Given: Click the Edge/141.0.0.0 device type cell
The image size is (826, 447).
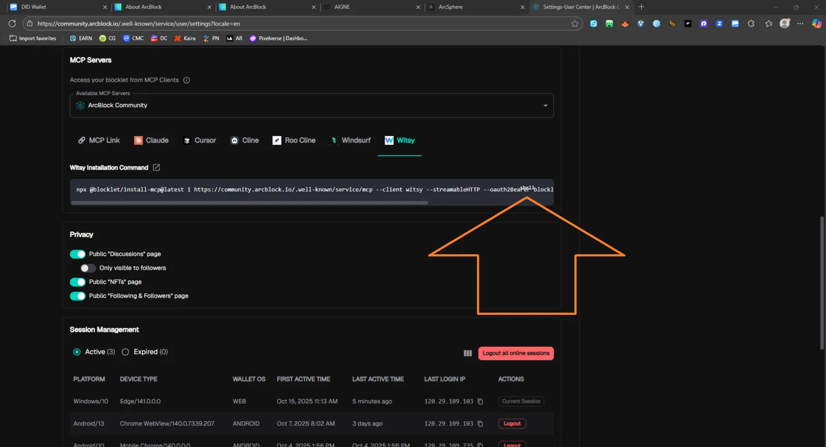Looking at the screenshot, I should [140, 402].
